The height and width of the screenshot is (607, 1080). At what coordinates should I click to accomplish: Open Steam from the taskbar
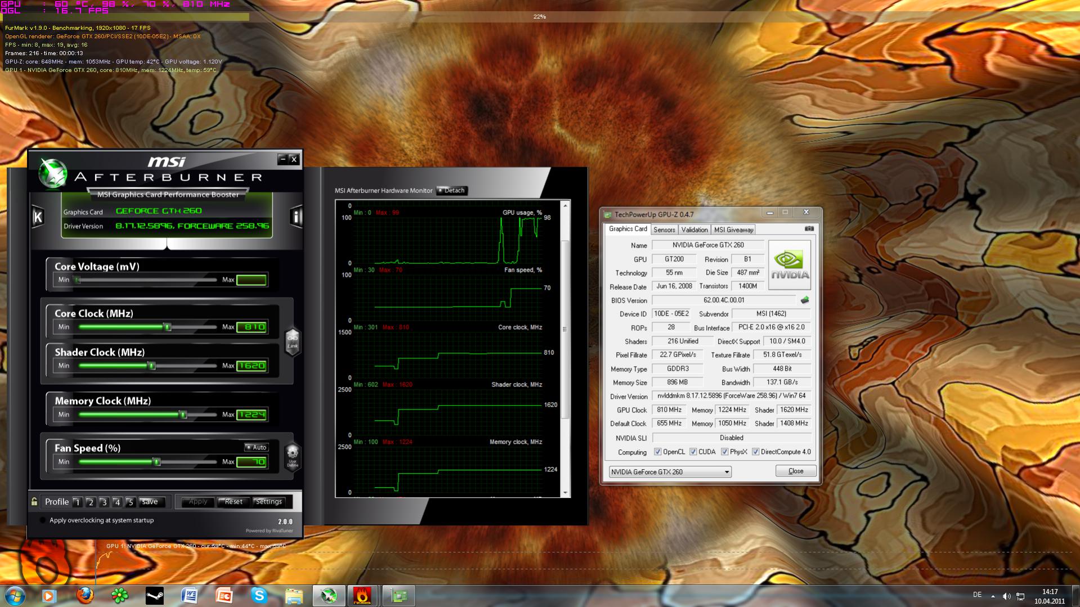coord(155,596)
